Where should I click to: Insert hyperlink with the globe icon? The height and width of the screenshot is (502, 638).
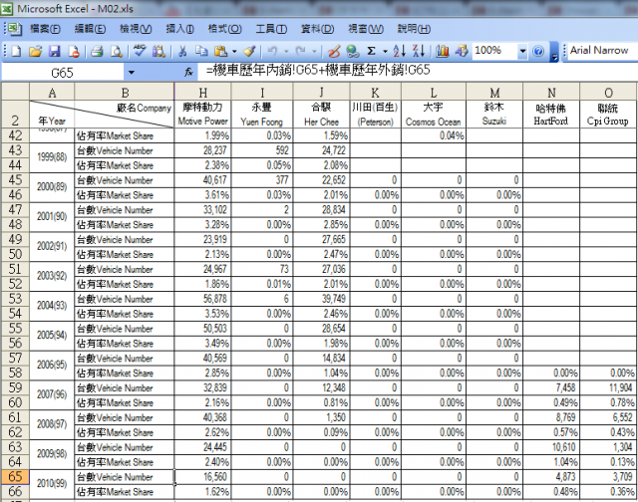point(352,51)
